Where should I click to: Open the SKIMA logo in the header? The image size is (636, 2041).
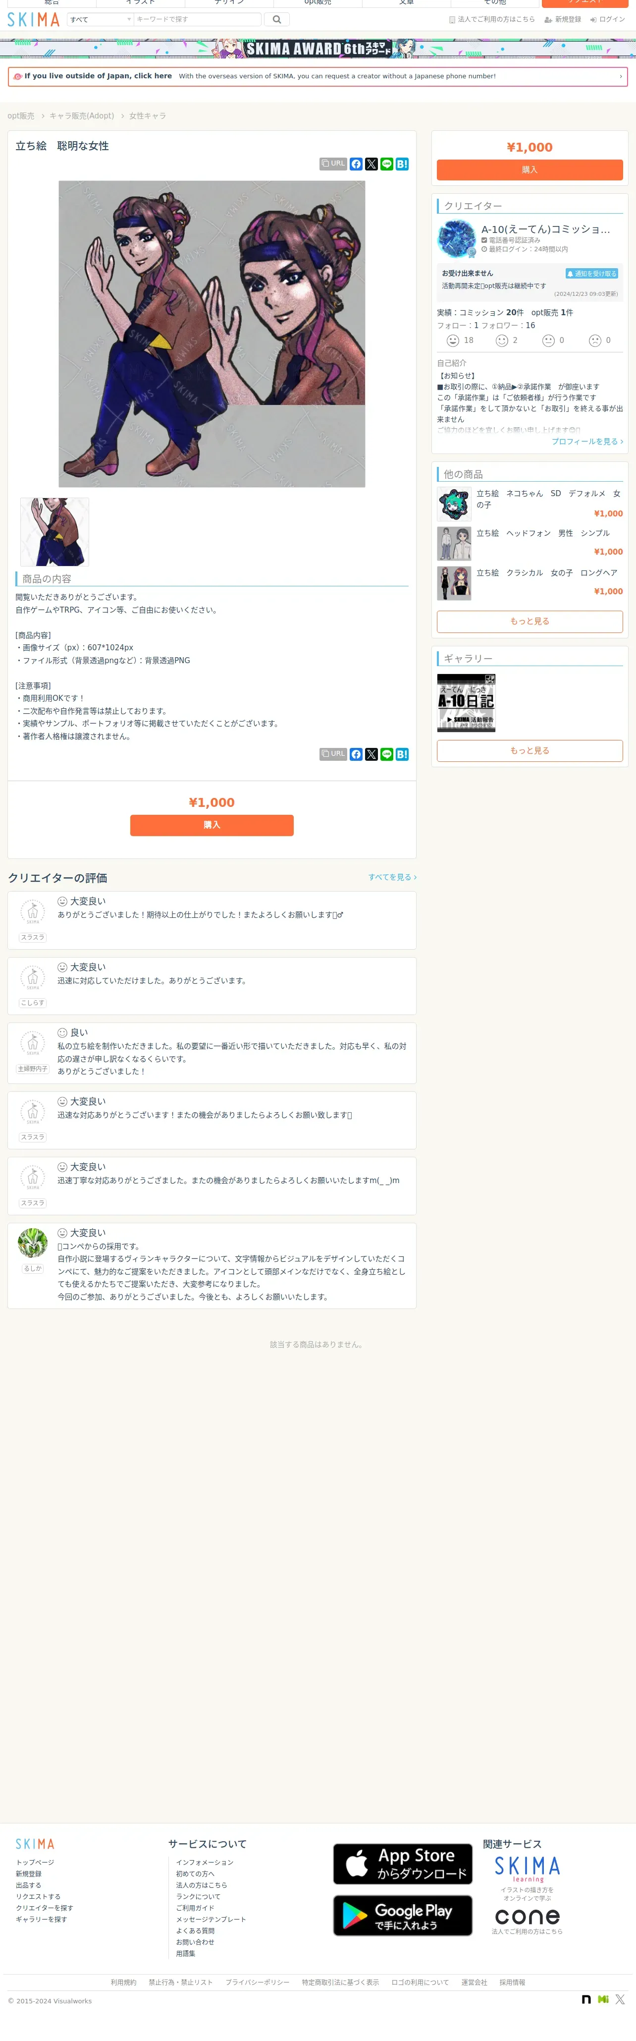tap(33, 19)
